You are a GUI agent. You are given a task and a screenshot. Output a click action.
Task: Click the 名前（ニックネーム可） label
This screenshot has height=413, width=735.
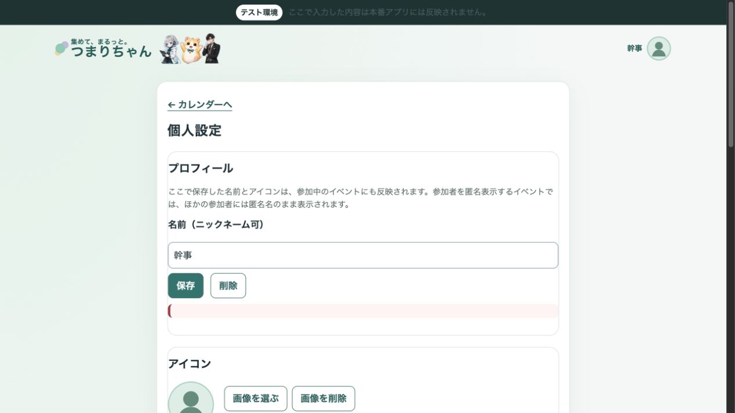click(216, 224)
